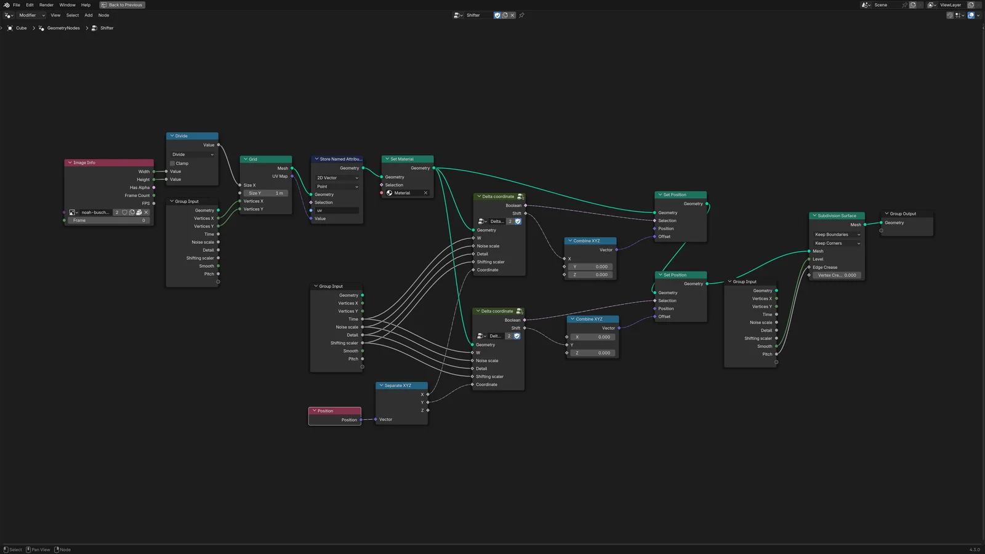Screen dimensions: 985x554
Task: Toggle fake user on upper Delta coordinate node
Action: click(x=518, y=222)
